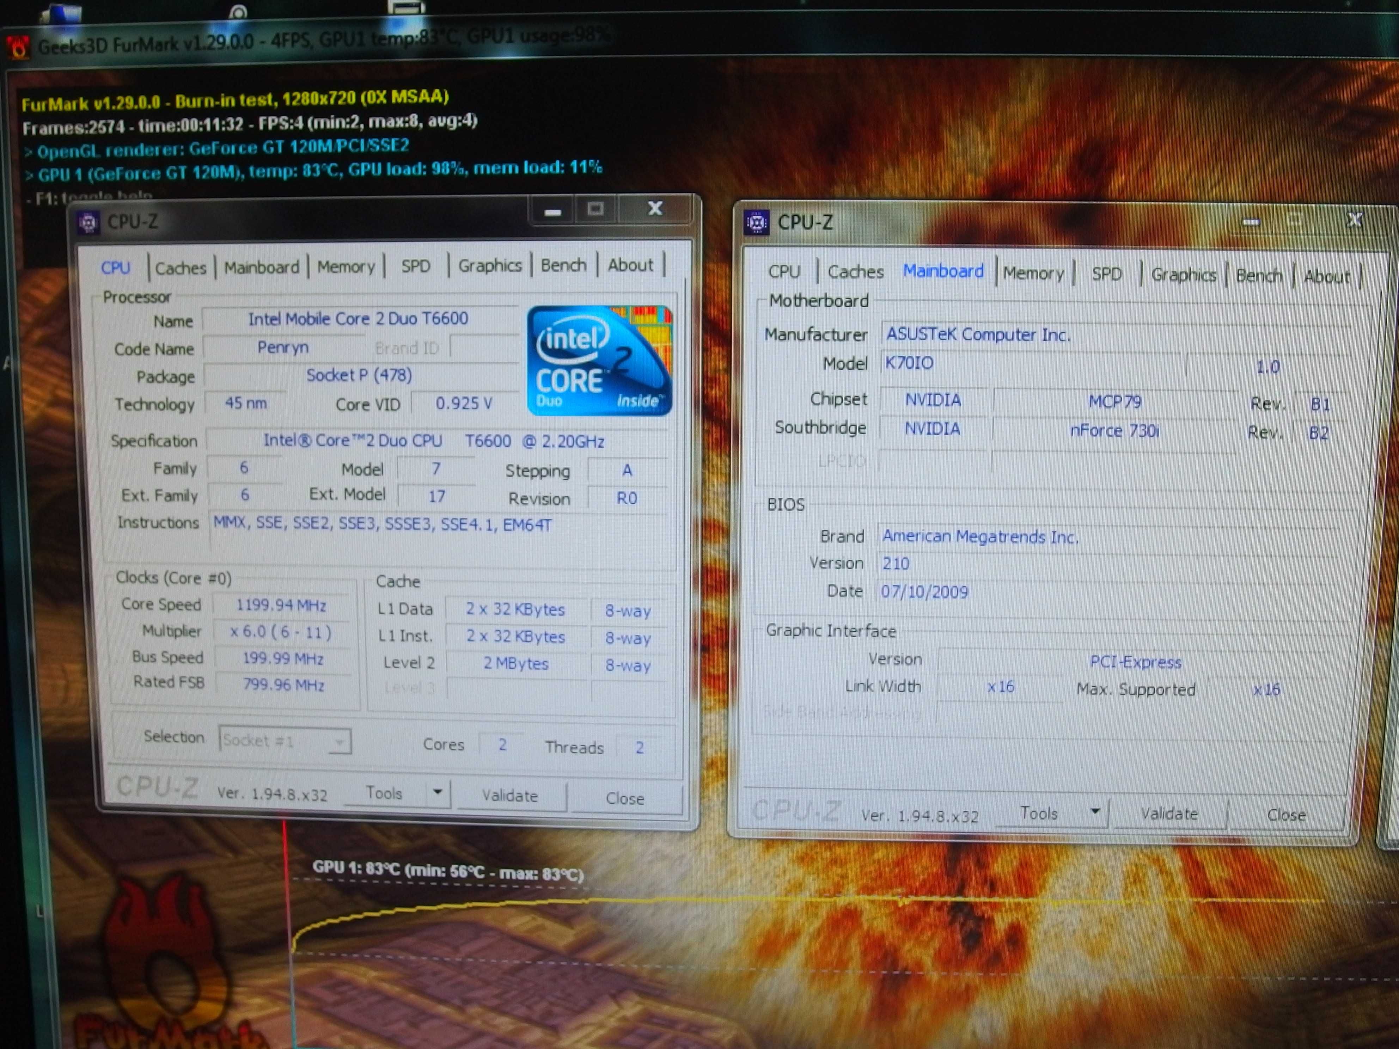The height and width of the screenshot is (1049, 1399).
Task: Switch to About tab in right CPU-Z window
Action: click(1326, 276)
